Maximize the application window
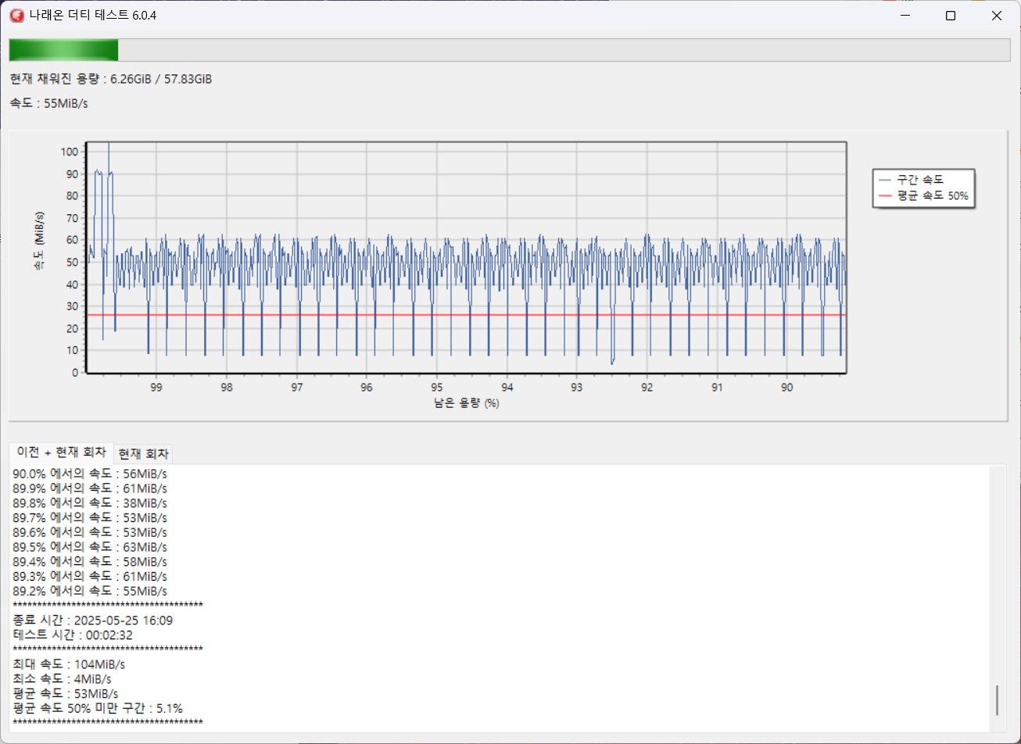 pyautogui.click(x=951, y=16)
